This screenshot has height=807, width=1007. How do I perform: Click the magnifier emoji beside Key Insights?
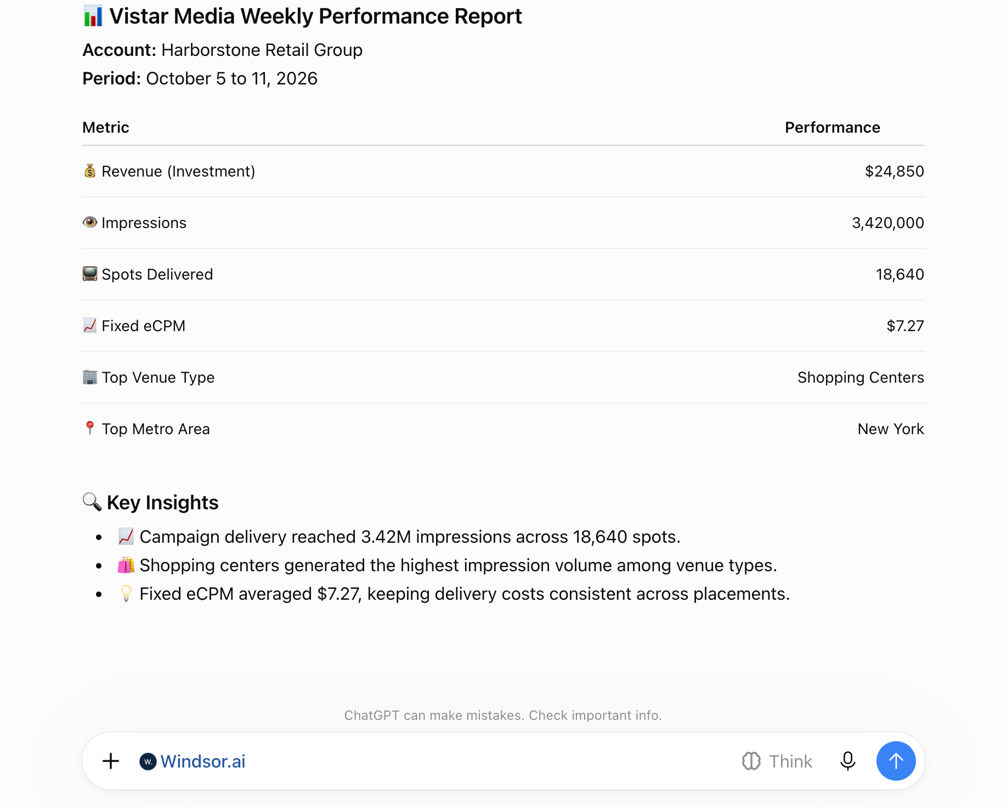click(92, 502)
